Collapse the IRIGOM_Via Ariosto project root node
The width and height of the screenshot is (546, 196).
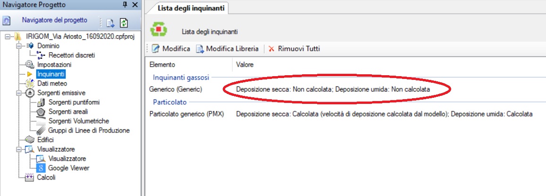[x=7, y=37]
